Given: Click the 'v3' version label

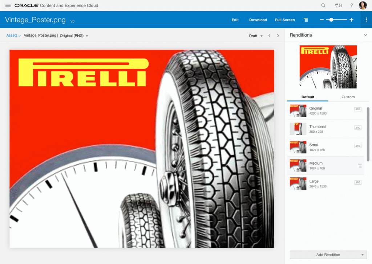Looking at the screenshot, I should click(x=72, y=21).
